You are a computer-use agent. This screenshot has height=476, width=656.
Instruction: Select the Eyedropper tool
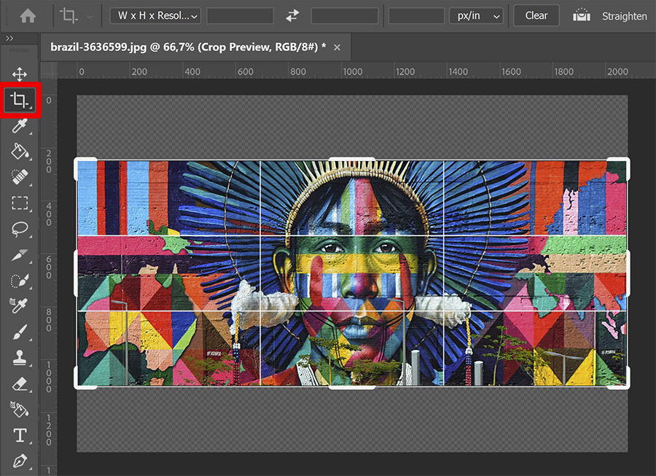(x=20, y=126)
